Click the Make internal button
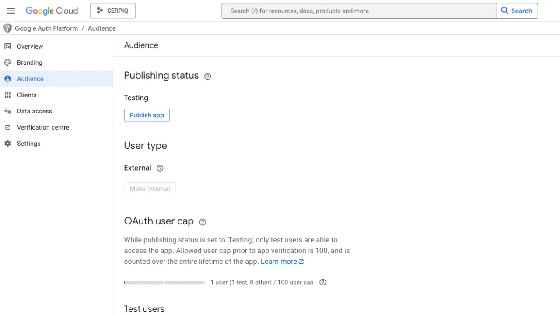Viewport: 560px width, 315px height. click(150, 189)
